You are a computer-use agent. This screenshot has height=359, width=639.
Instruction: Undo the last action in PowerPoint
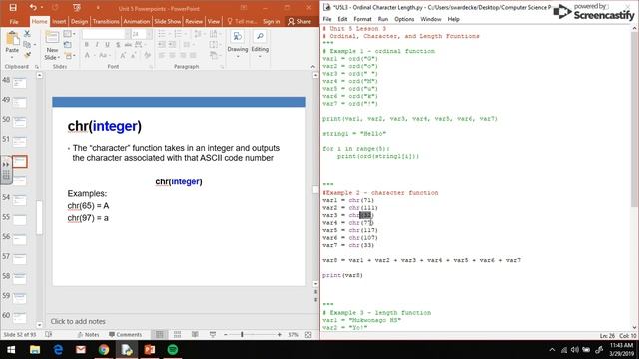pos(33,7)
